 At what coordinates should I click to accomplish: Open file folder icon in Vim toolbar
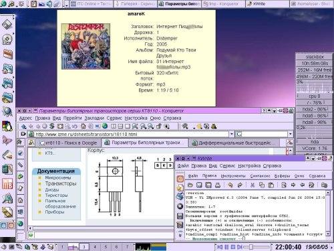190,185
